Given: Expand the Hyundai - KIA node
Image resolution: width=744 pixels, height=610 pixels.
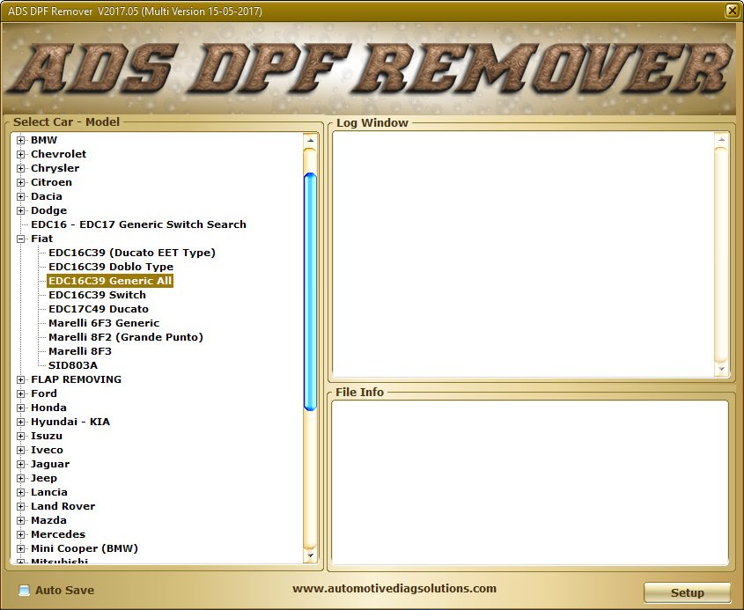Looking at the screenshot, I should [x=20, y=422].
